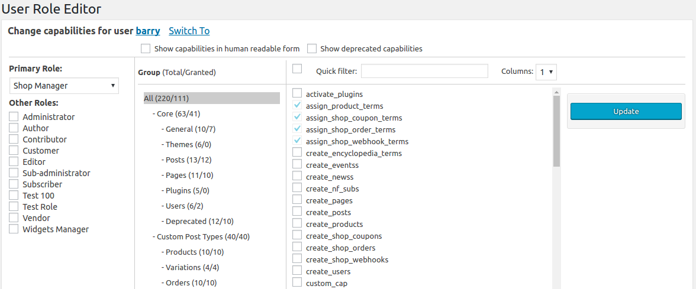696x289 pixels.
Task: Select All (220/111) capabilities group
Action: click(166, 98)
